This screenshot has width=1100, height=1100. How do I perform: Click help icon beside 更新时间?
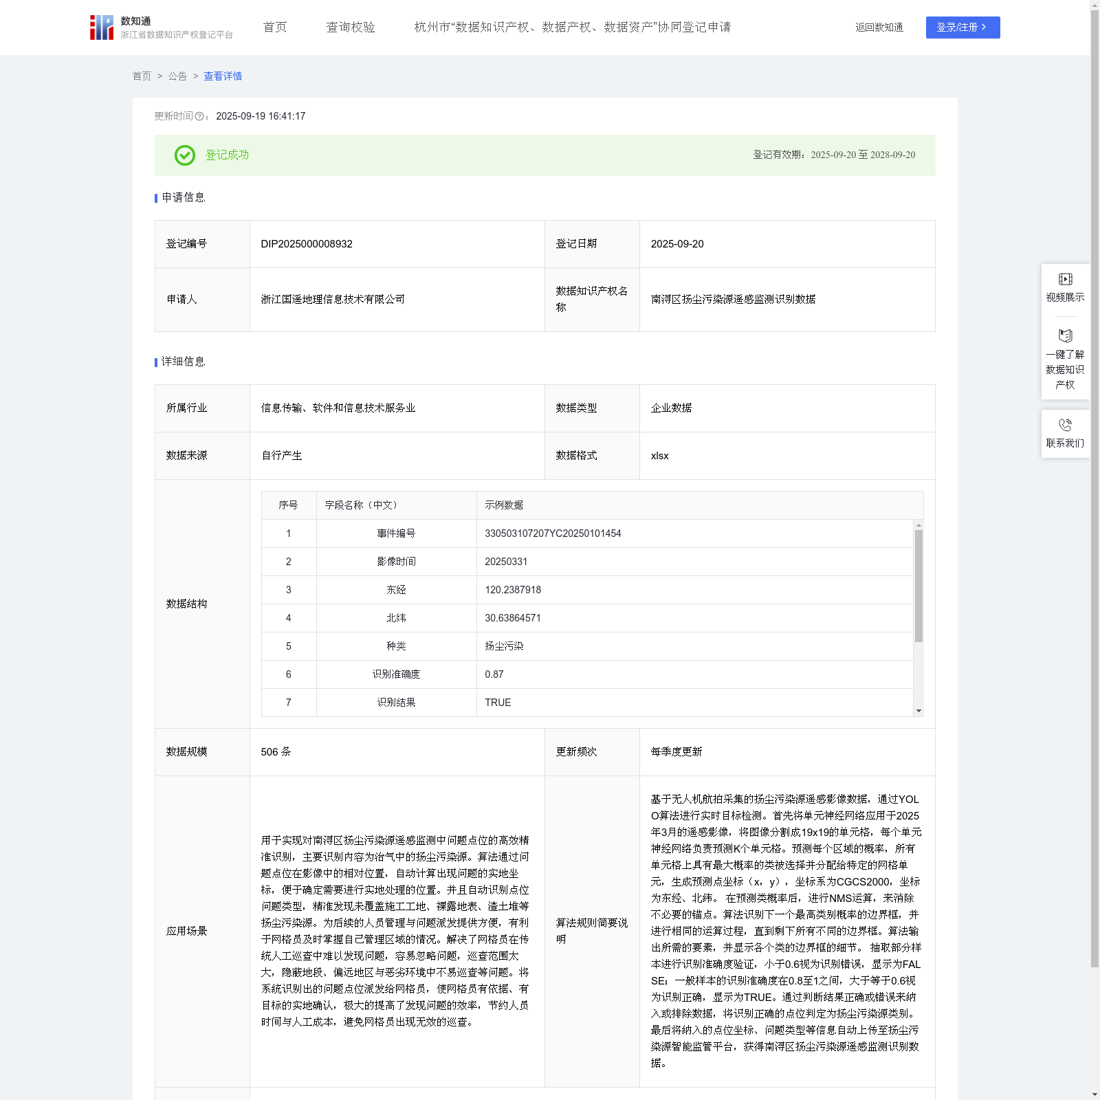tap(199, 117)
